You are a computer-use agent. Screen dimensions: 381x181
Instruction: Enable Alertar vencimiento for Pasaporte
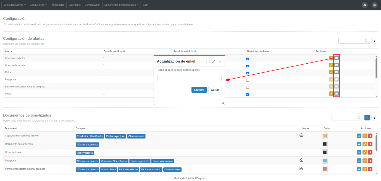(x=248, y=80)
